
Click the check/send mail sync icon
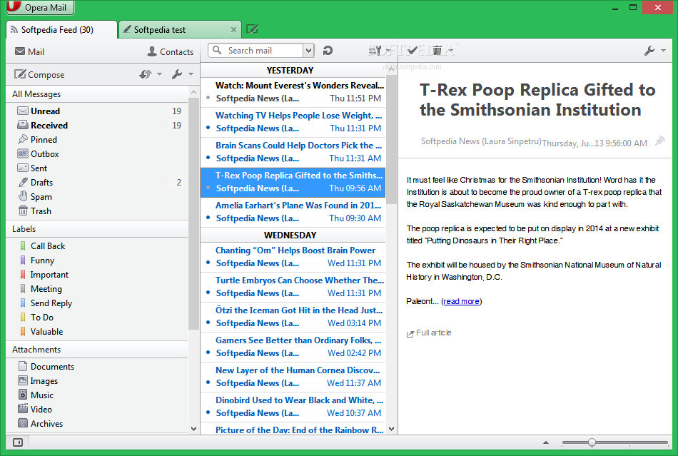[146, 74]
